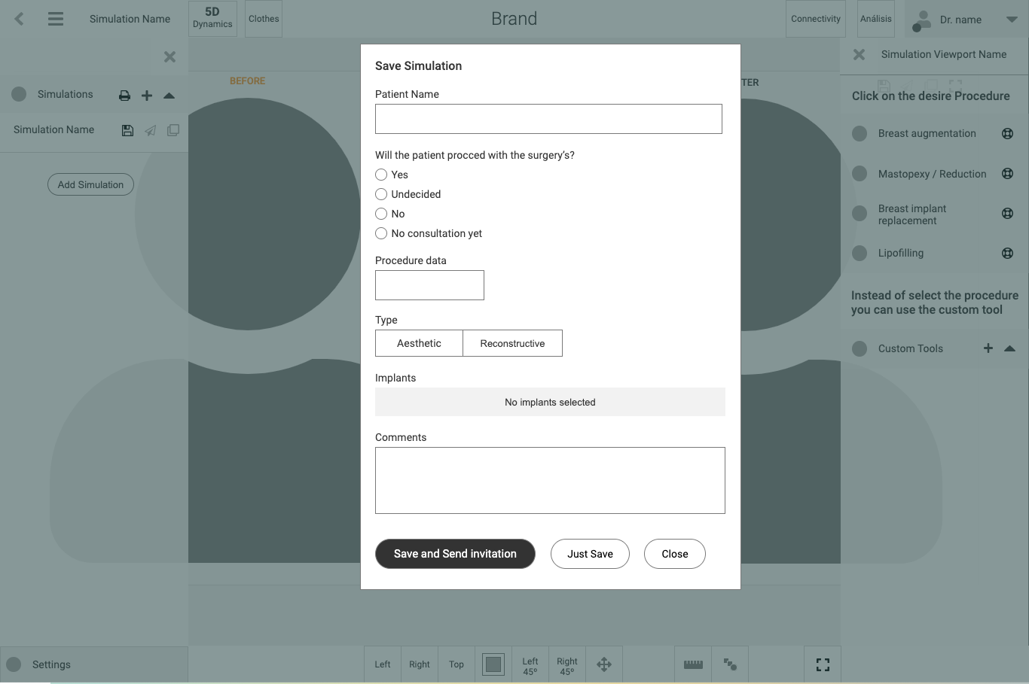Click inside the Patient Name field
Screen dimensions: 1029x684
tap(548, 118)
